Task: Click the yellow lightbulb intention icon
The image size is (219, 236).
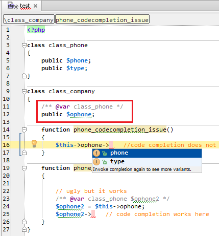Action: tap(34, 143)
